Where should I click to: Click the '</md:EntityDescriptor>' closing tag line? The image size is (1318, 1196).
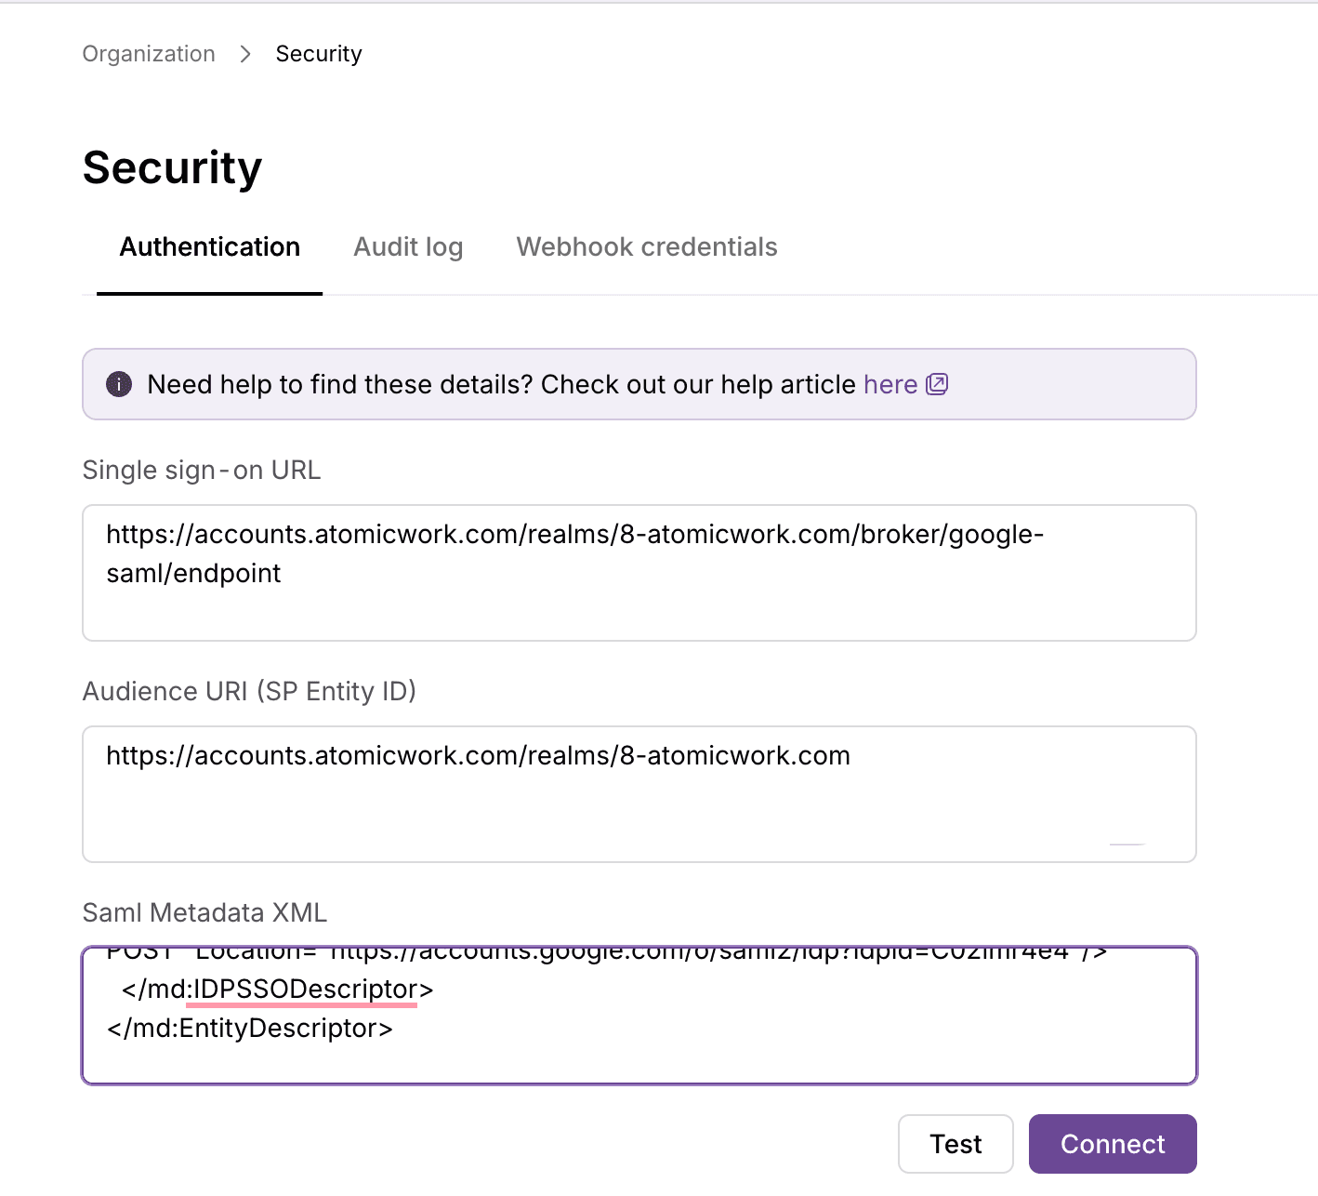[x=250, y=1029]
